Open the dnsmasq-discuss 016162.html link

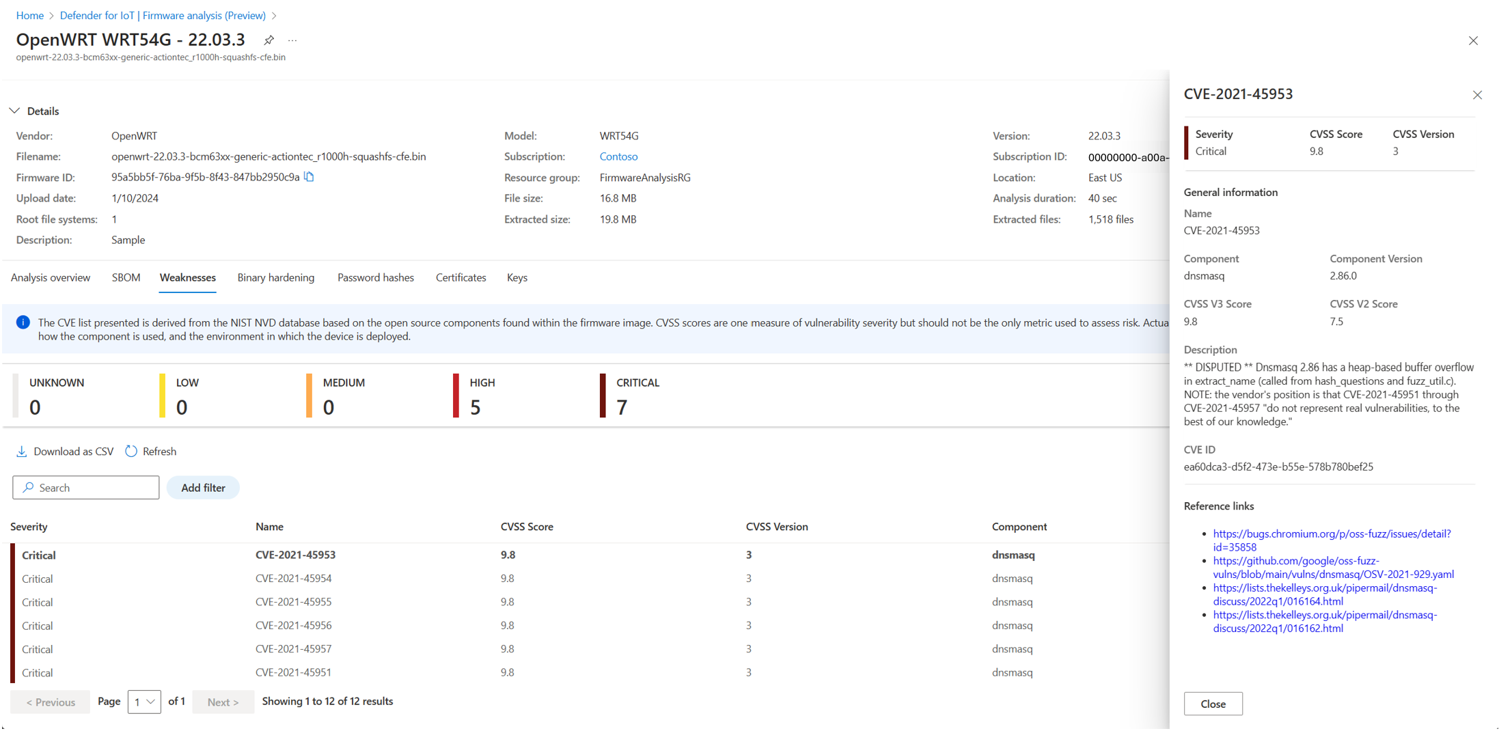coord(1325,622)
